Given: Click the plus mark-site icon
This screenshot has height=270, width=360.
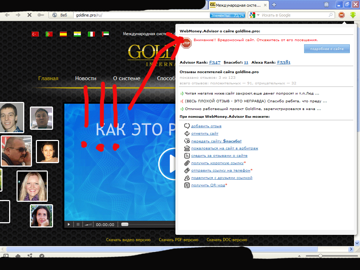Looking at the screenshot, I should click(187, 133).
